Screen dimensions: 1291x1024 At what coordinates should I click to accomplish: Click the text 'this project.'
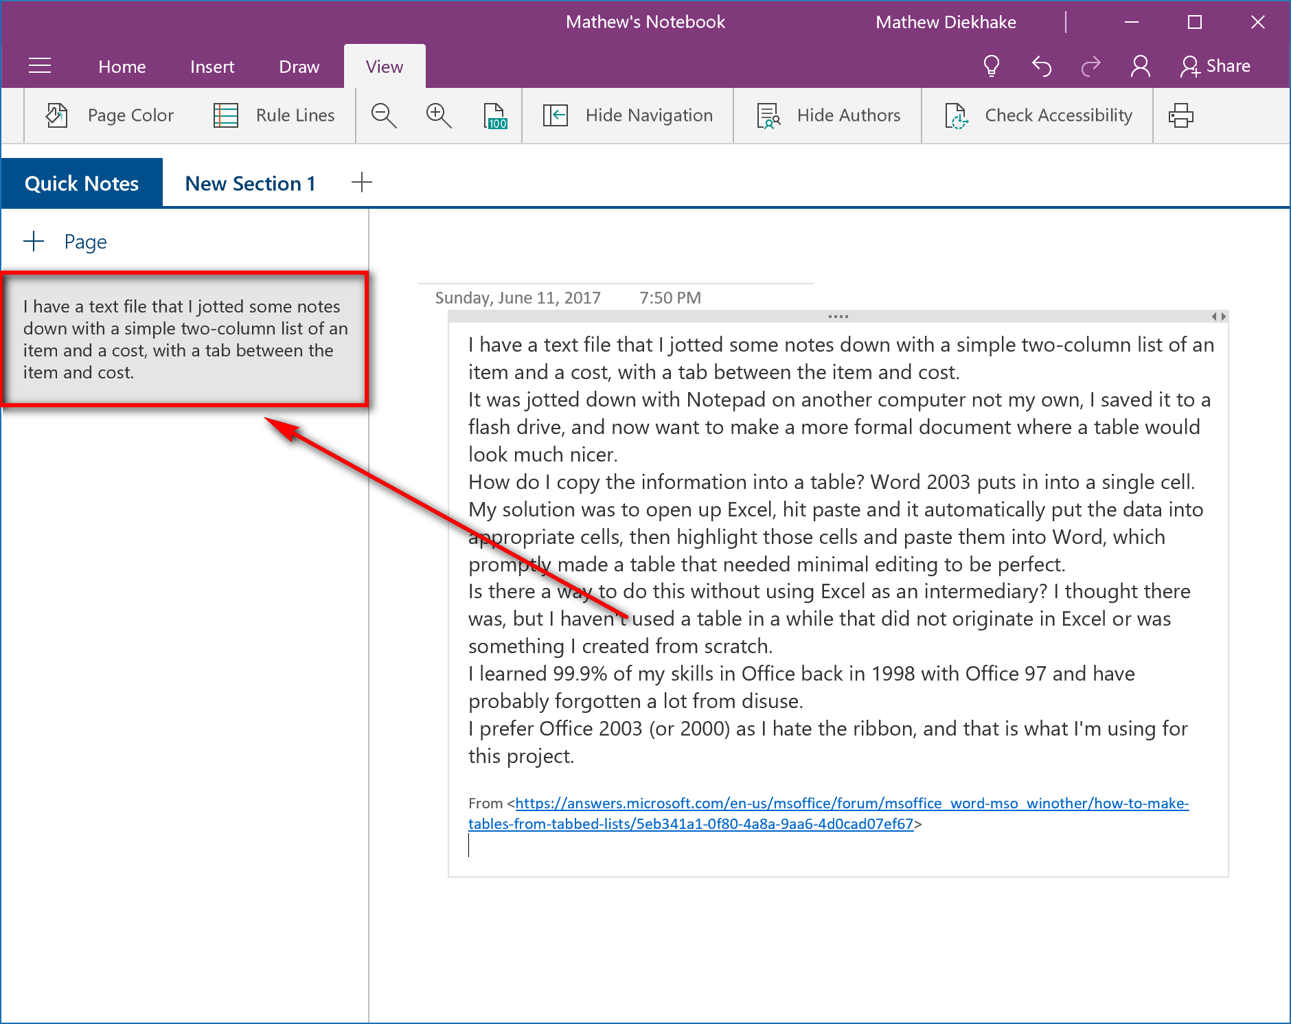(x=521, y=756)
